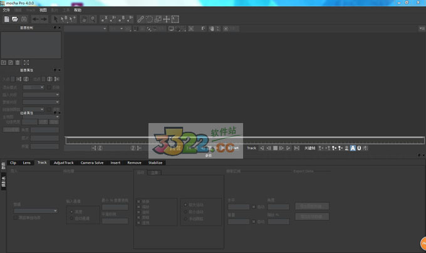This screenshot has height=253, width=426.
Task: Click the New Project icon
Action: click(6, 19)
